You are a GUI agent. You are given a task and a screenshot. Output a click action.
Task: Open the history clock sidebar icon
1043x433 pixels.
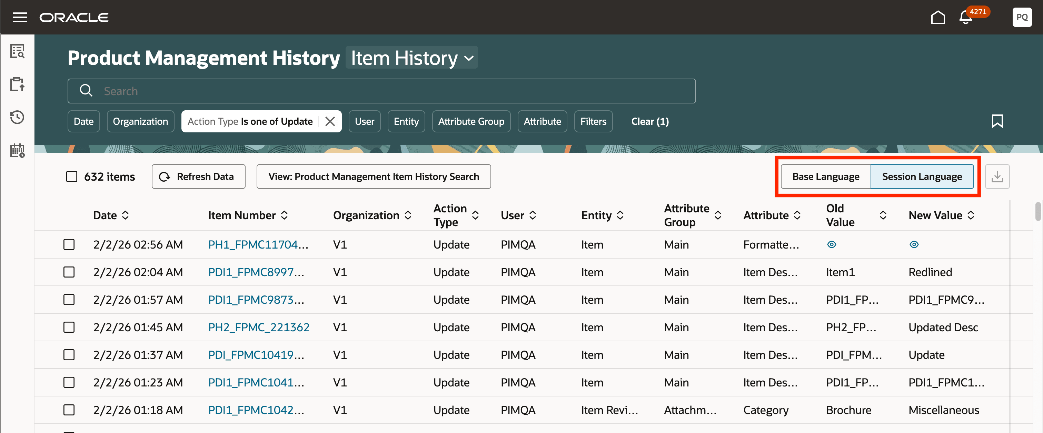pyautogui.click(x=17, y=117)
